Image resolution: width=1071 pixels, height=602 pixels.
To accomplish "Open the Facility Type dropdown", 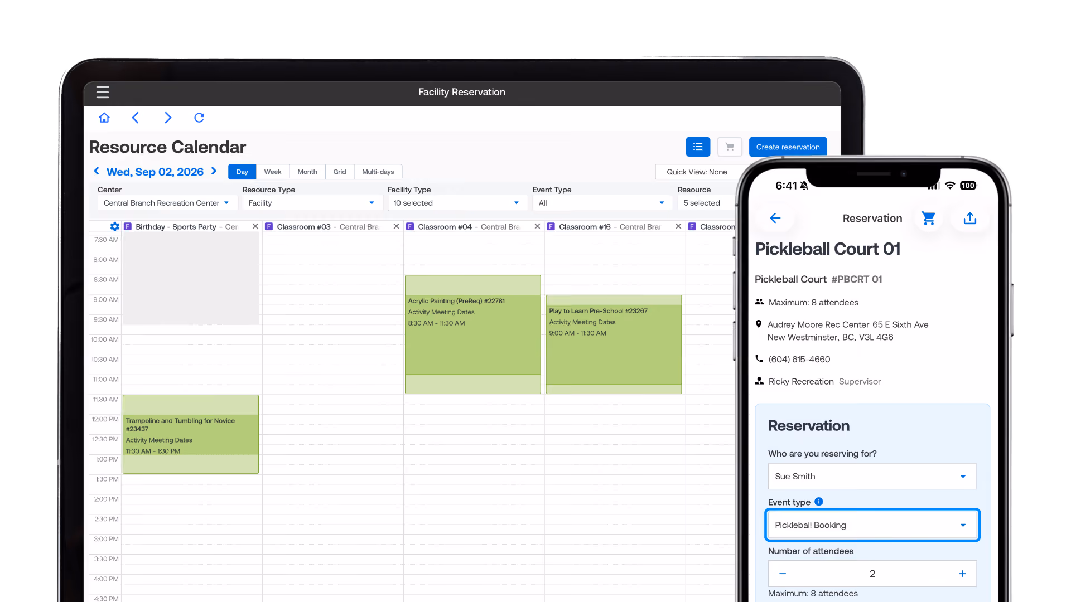I will pyautogui.click(x=457, y=203).
